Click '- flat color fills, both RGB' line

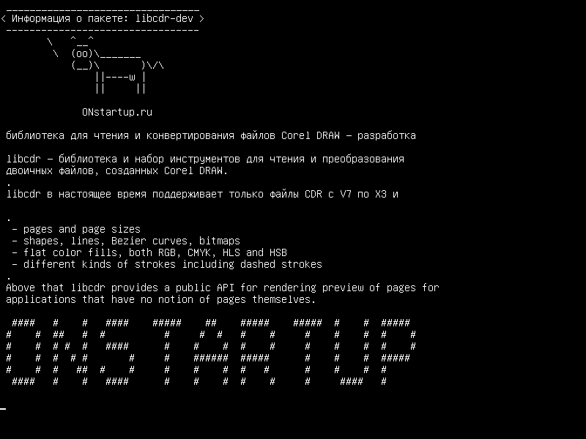pyautogui.click(x=149, y=252)
